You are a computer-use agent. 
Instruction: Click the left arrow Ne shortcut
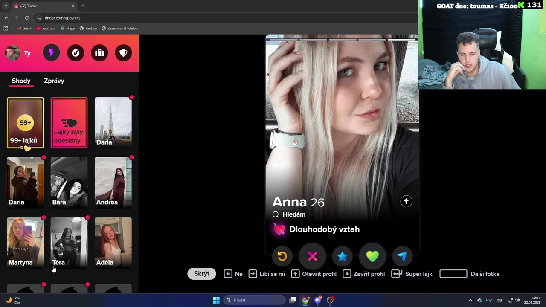233,274
